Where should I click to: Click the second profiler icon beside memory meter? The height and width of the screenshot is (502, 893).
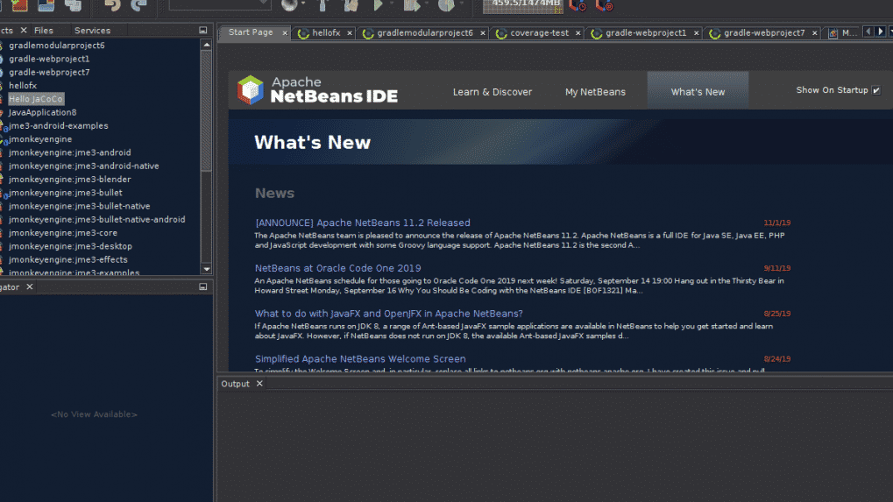[604, 5]
